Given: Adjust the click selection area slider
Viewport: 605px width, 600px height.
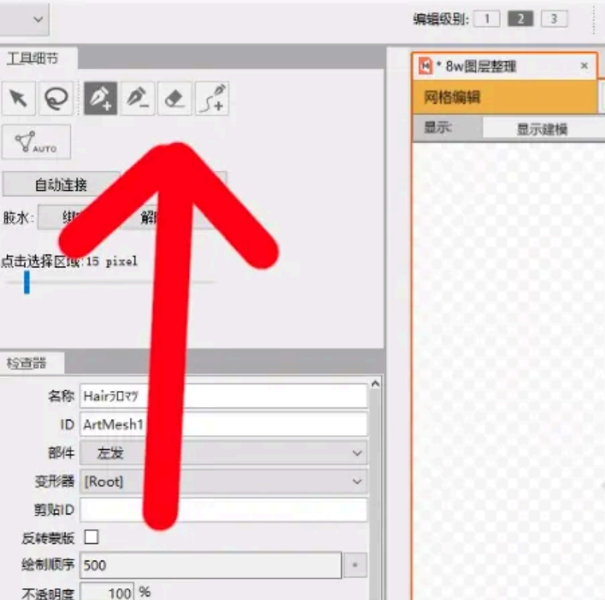Looking at the screenshot, I should click(x=27, y=282).
